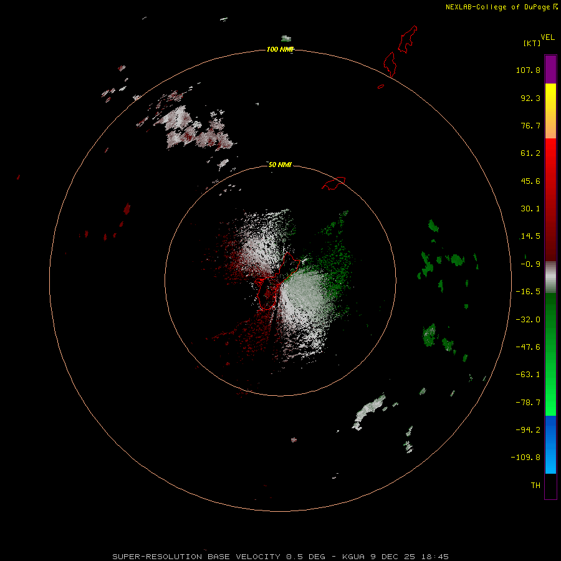Click the -109.8 legend value
This screenshot has width=561, height=561.
(x=525, y=458)
